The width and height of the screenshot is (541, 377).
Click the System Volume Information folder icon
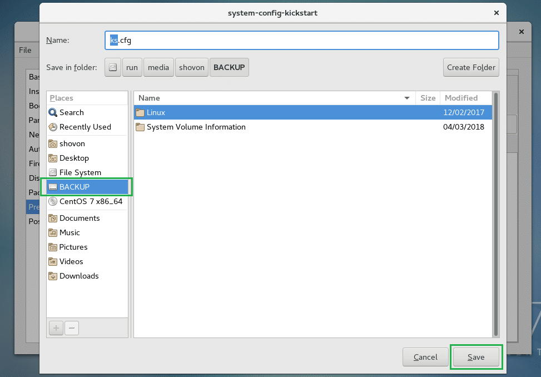[140, 127]
